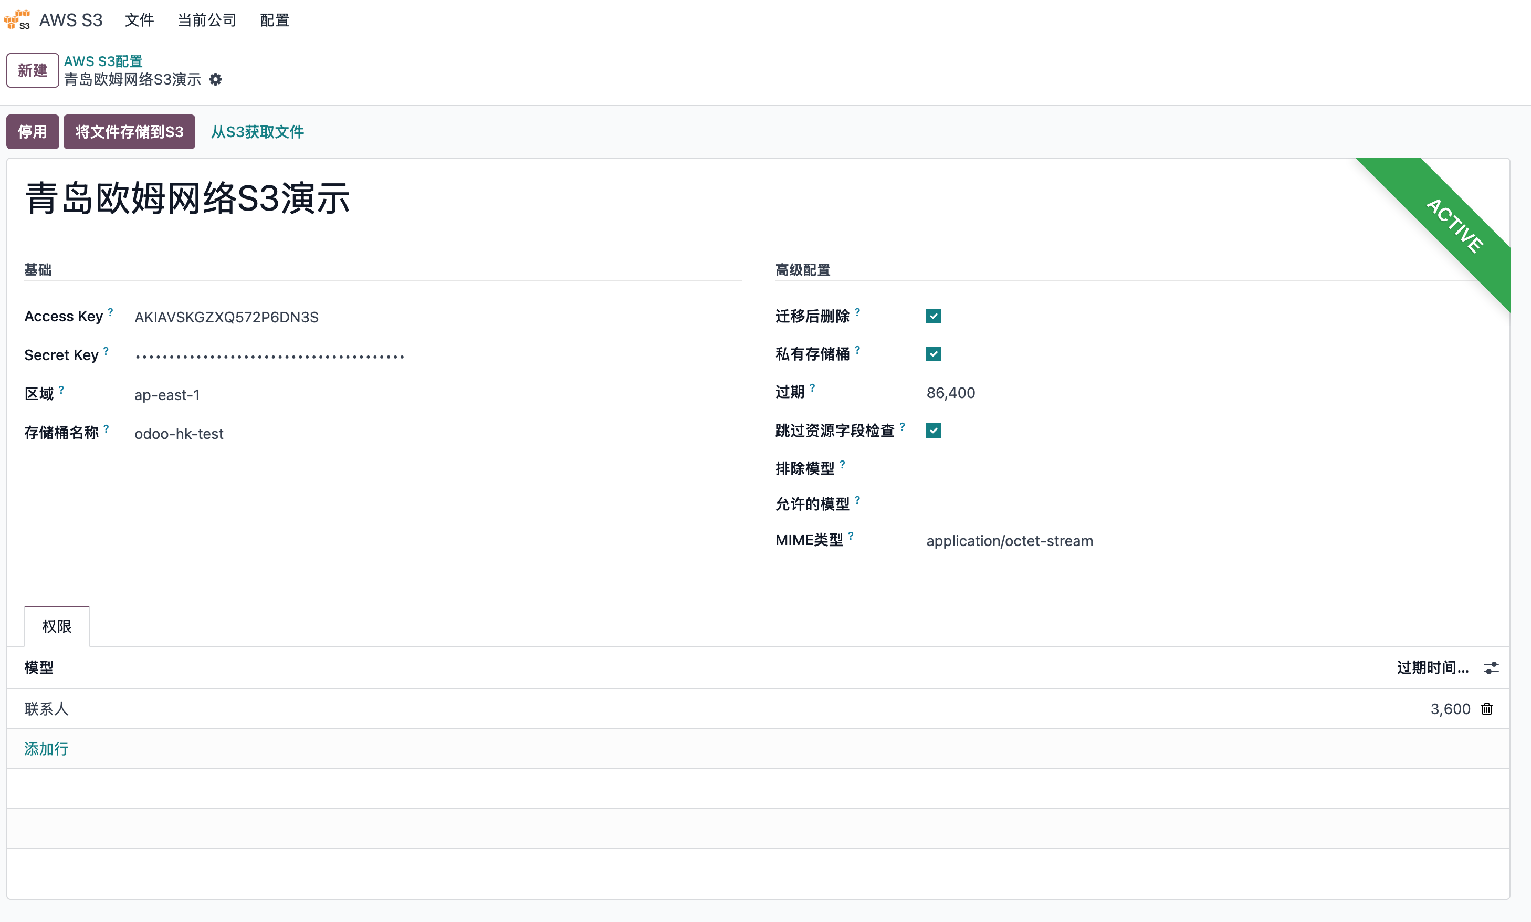The image size is (1531, 922).
Task: Delete the 联系人 permission row with trash icon
Action: [1487, 709]
